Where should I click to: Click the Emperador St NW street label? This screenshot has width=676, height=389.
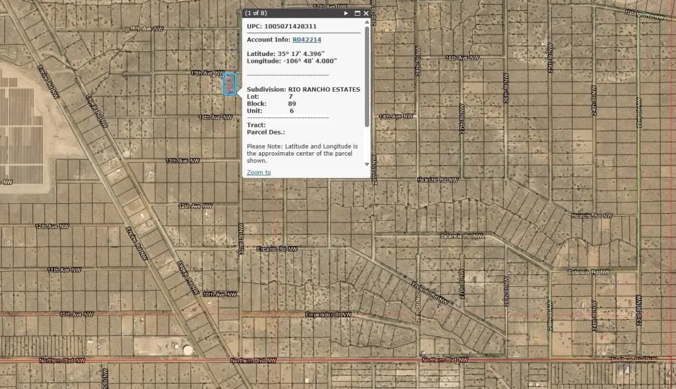point(328,315)
